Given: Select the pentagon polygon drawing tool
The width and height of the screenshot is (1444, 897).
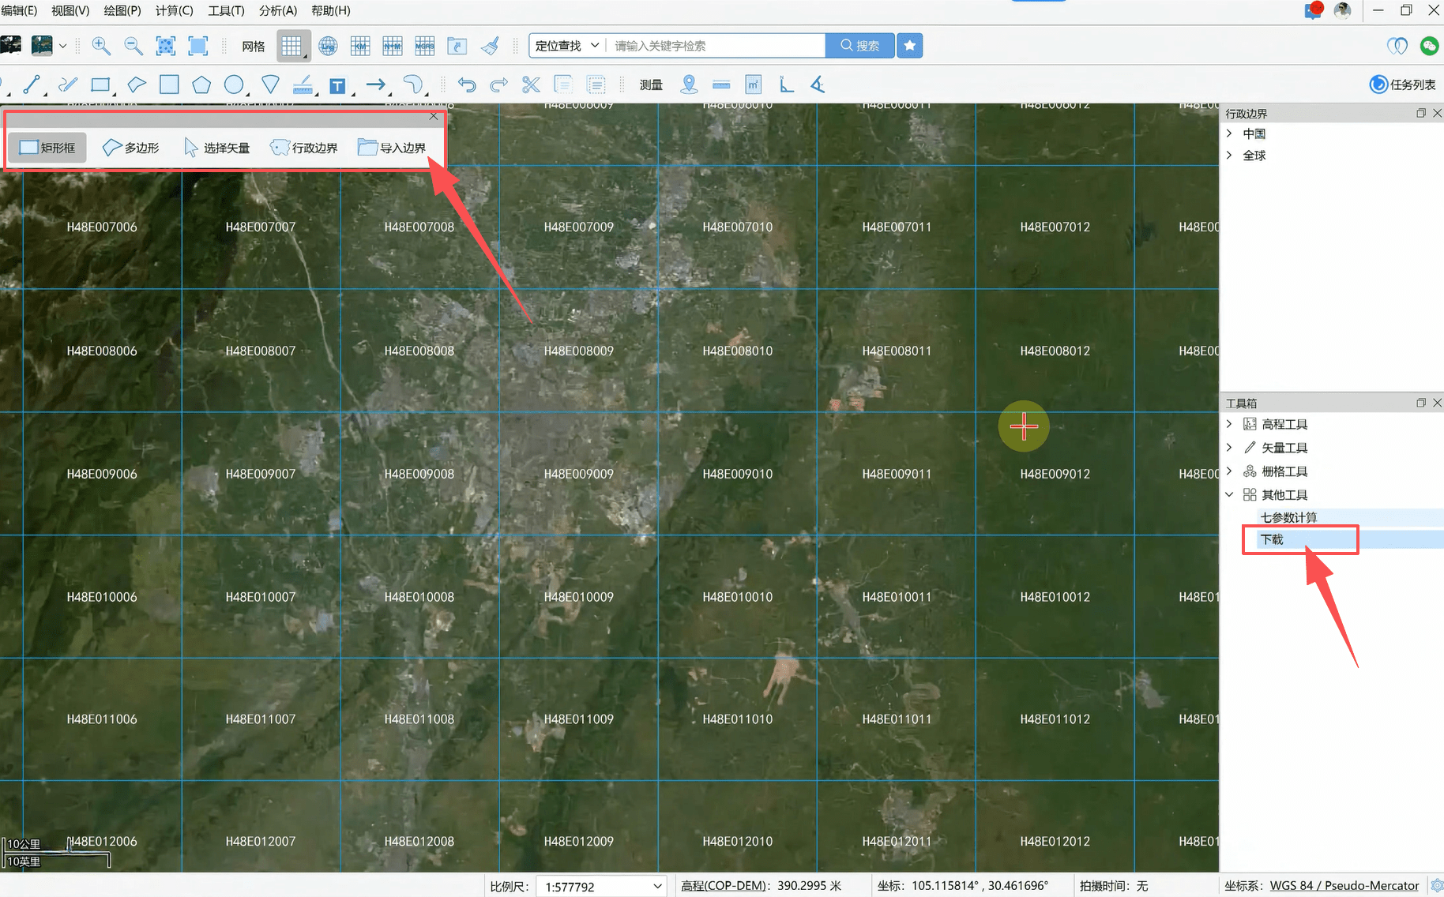Looking at the screenshot, I should (201, 84).
